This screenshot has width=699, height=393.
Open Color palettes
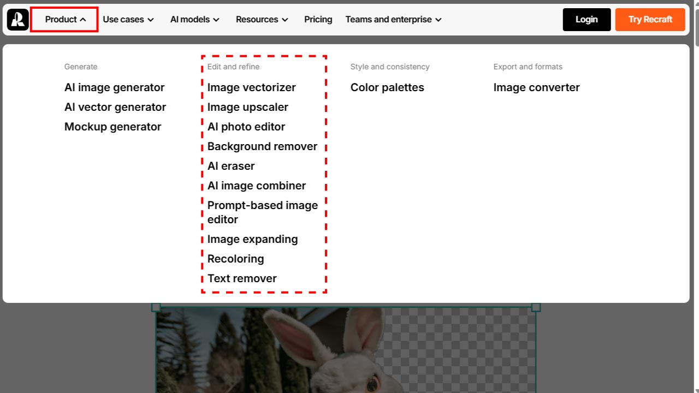387,87
